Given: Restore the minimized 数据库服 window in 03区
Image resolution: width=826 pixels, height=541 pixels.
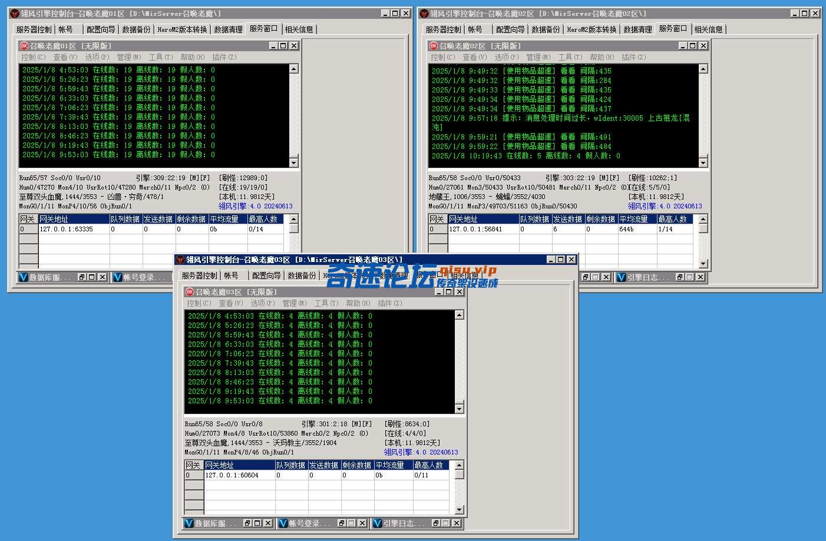Looking at the screenshot, I should click(247, 523).
